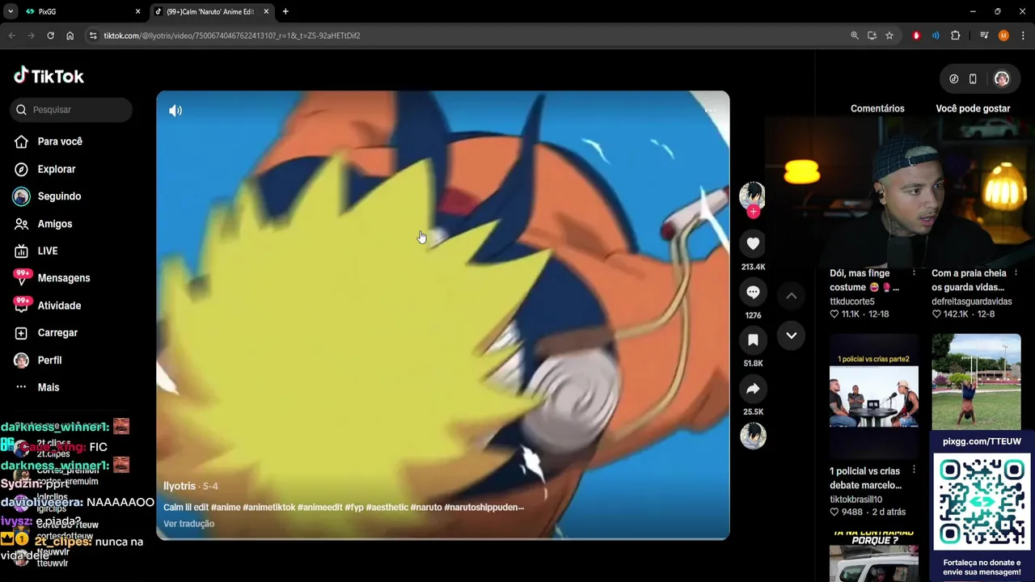Open the spinning sound disc avatar
1035x582 pixels.
tap(753, 436)
